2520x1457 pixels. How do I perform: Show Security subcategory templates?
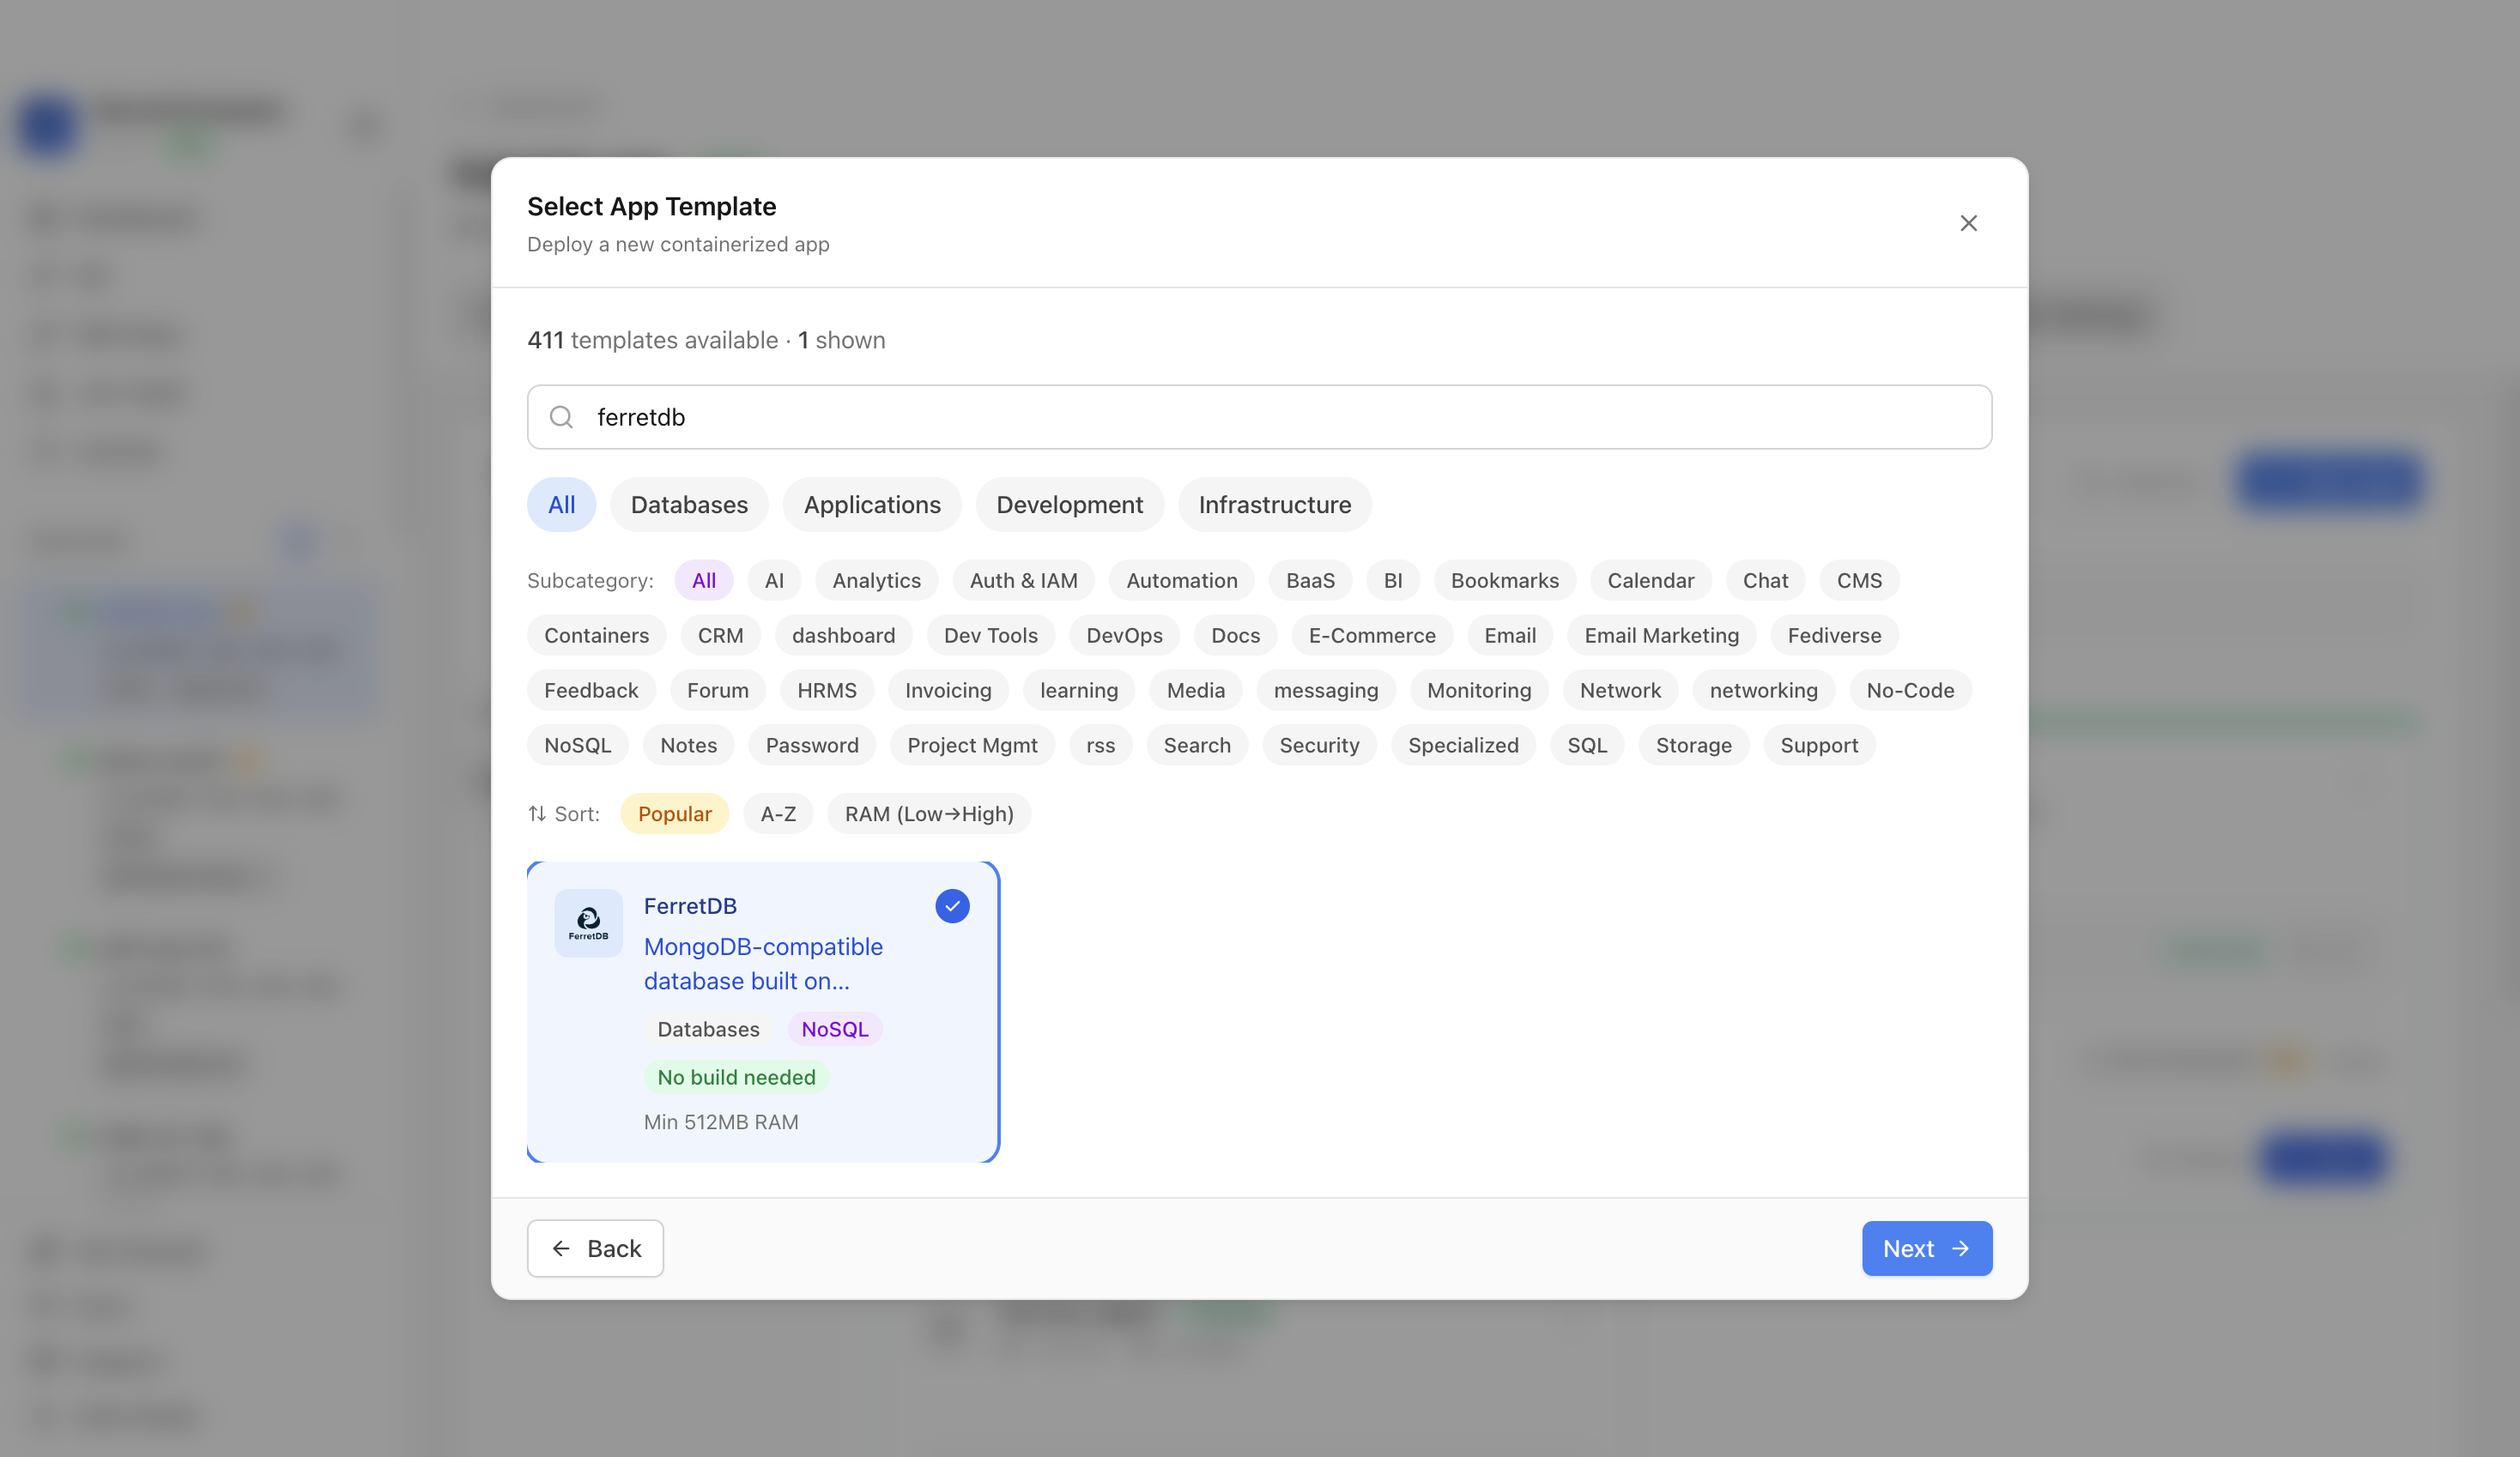tap(1319, 746)
